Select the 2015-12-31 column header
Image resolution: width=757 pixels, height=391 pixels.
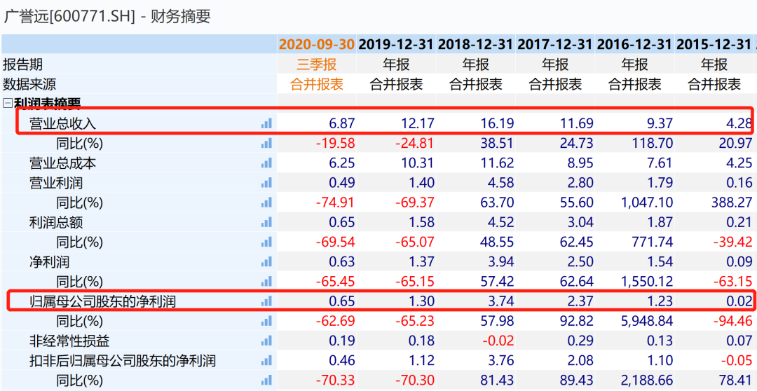tap(714, 44)
